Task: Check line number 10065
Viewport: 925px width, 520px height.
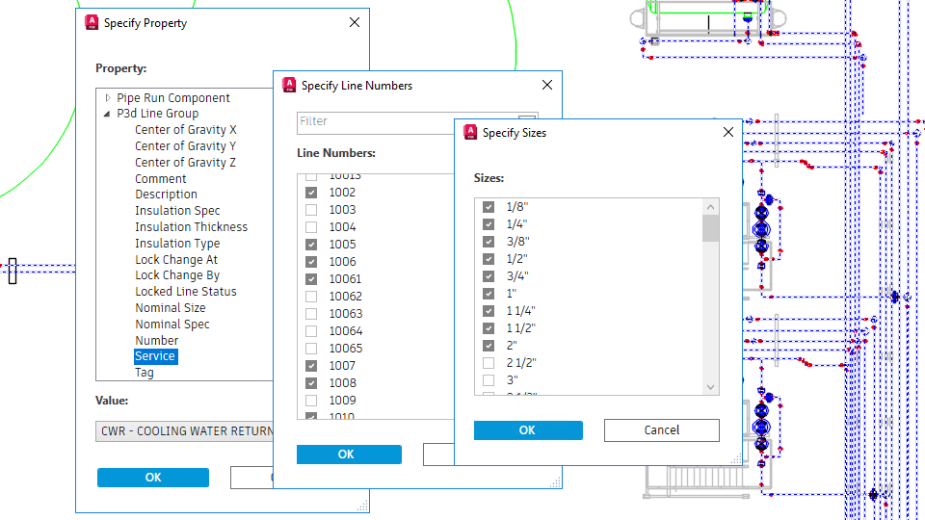Action: click(x=311, y=349)
